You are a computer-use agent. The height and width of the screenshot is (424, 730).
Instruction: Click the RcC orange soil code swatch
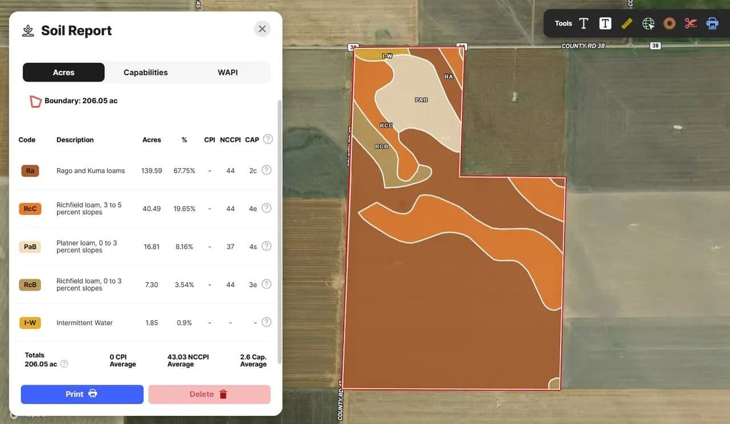pos(30,209)
